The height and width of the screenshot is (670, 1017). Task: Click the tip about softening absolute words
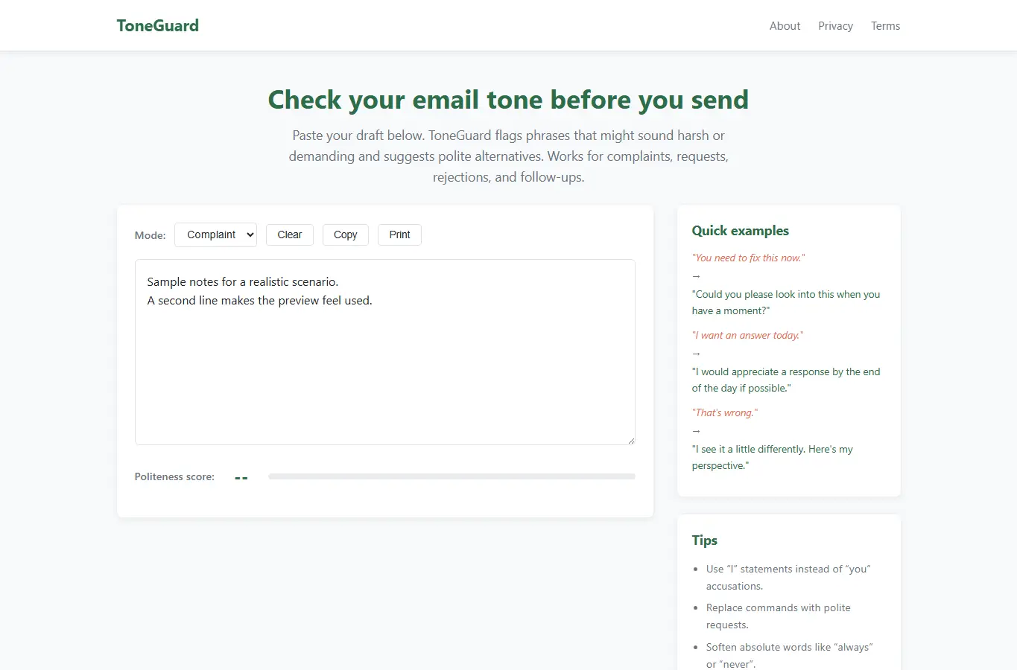tap(790, 656)
